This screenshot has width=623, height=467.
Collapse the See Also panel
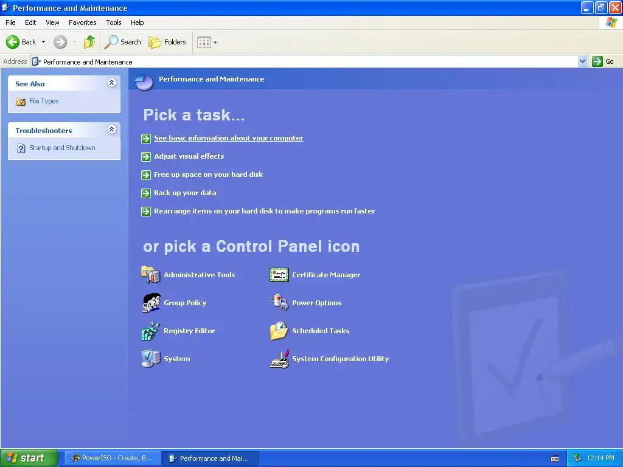[x=112, y=82]
